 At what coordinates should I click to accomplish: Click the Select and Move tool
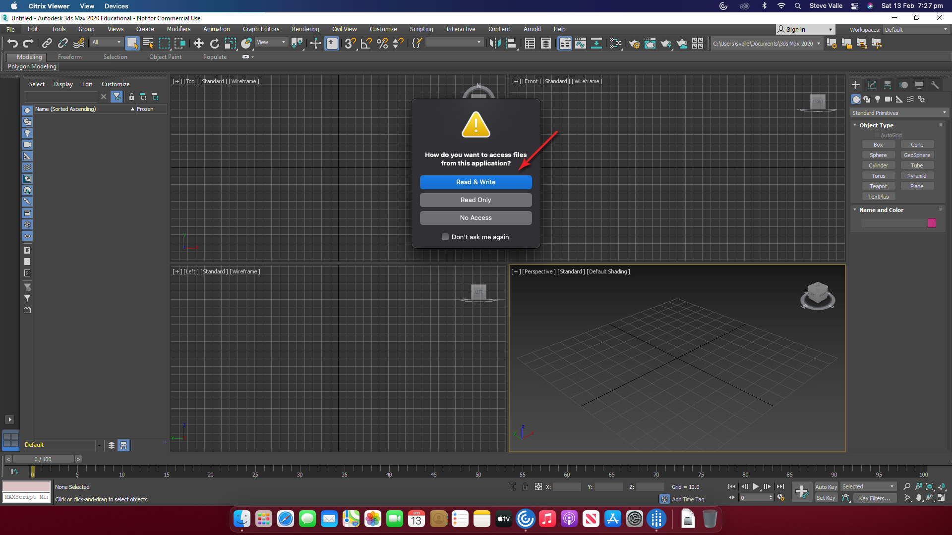point(198,44)
